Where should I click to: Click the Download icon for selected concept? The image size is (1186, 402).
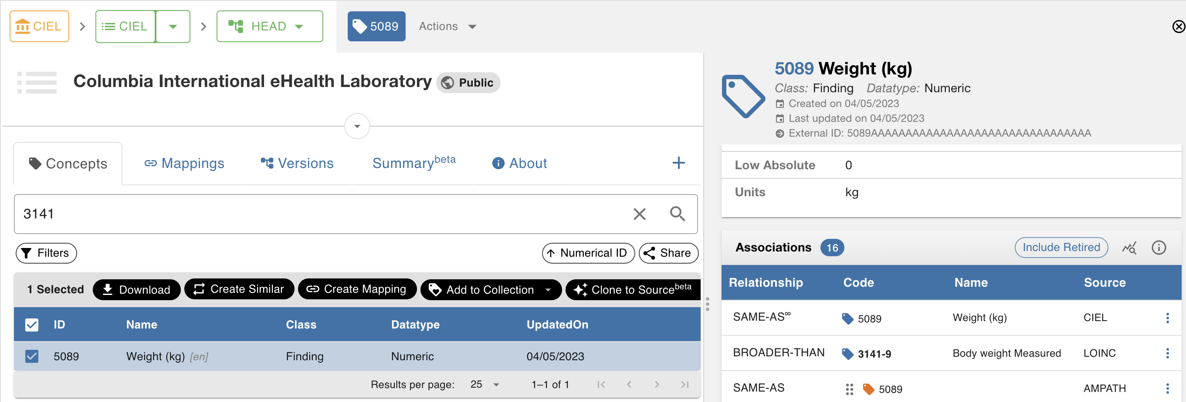pyautogui.click(x=108, y=289)
